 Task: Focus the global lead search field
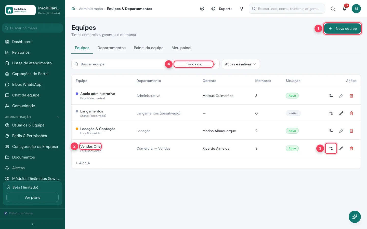pos(287,9)
